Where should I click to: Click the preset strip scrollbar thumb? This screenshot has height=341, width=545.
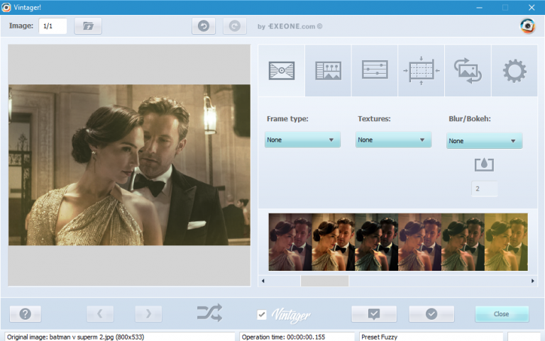324,281
